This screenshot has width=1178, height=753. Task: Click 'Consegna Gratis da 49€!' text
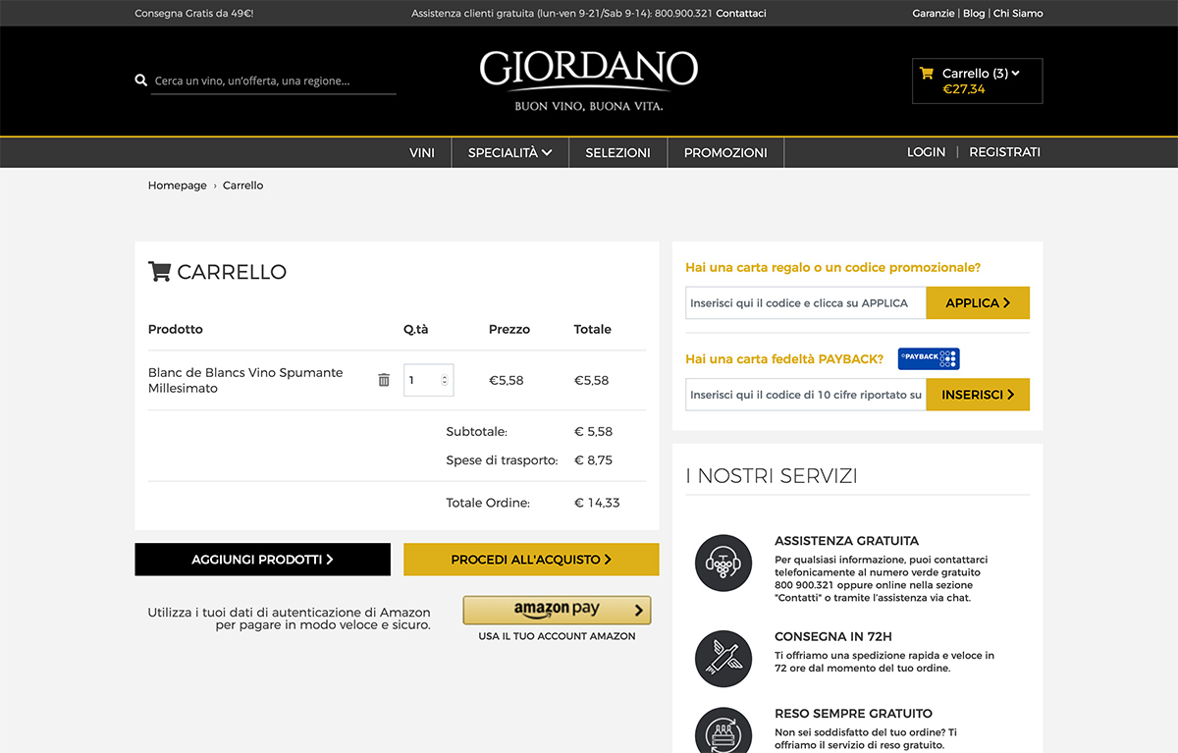pyautogui.click(x=193, y=14)
